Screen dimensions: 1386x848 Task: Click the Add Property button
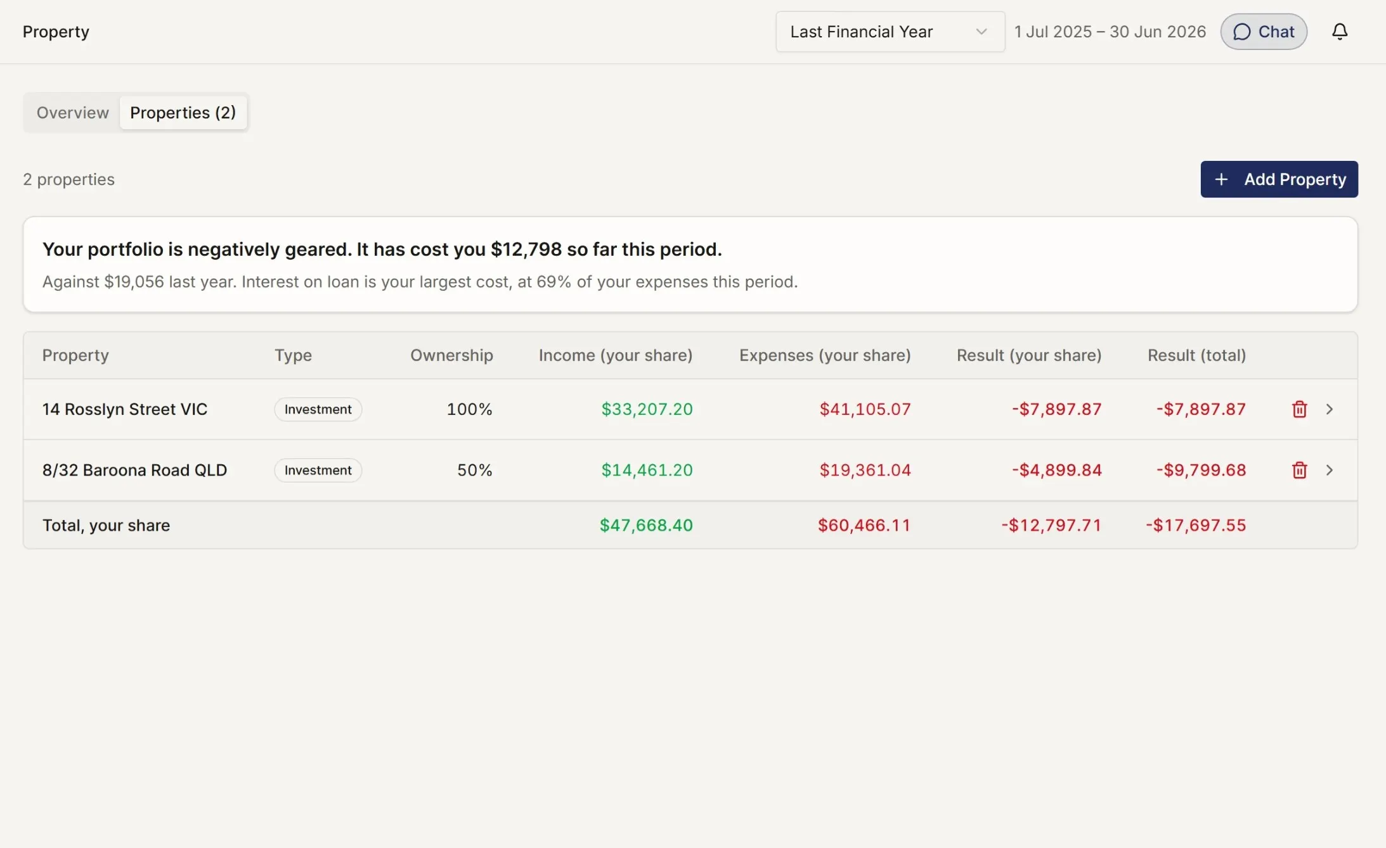click(x=1279, y=179)
